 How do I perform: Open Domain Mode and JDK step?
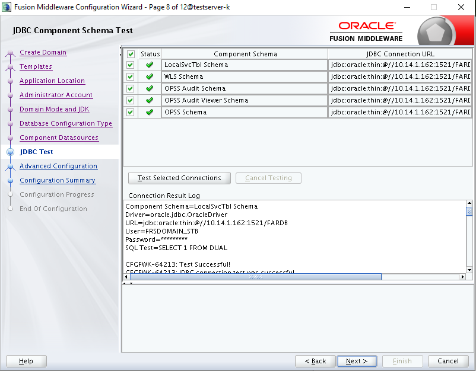[x=55, y=110]
